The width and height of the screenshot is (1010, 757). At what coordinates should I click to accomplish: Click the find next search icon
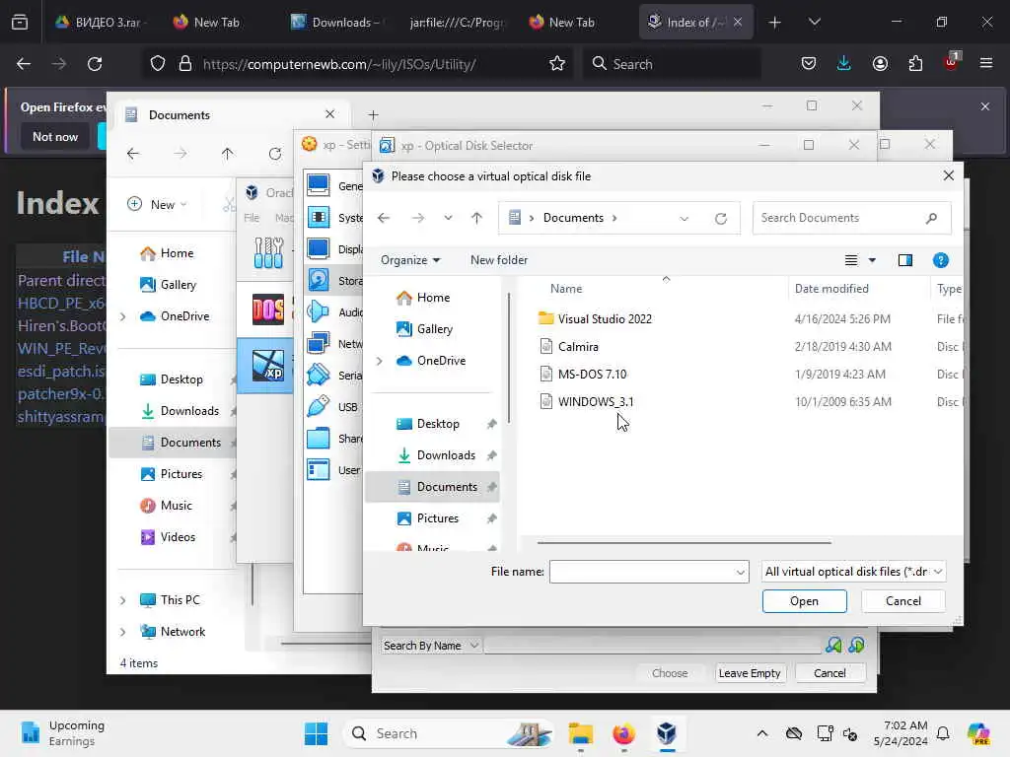[856, 645]
